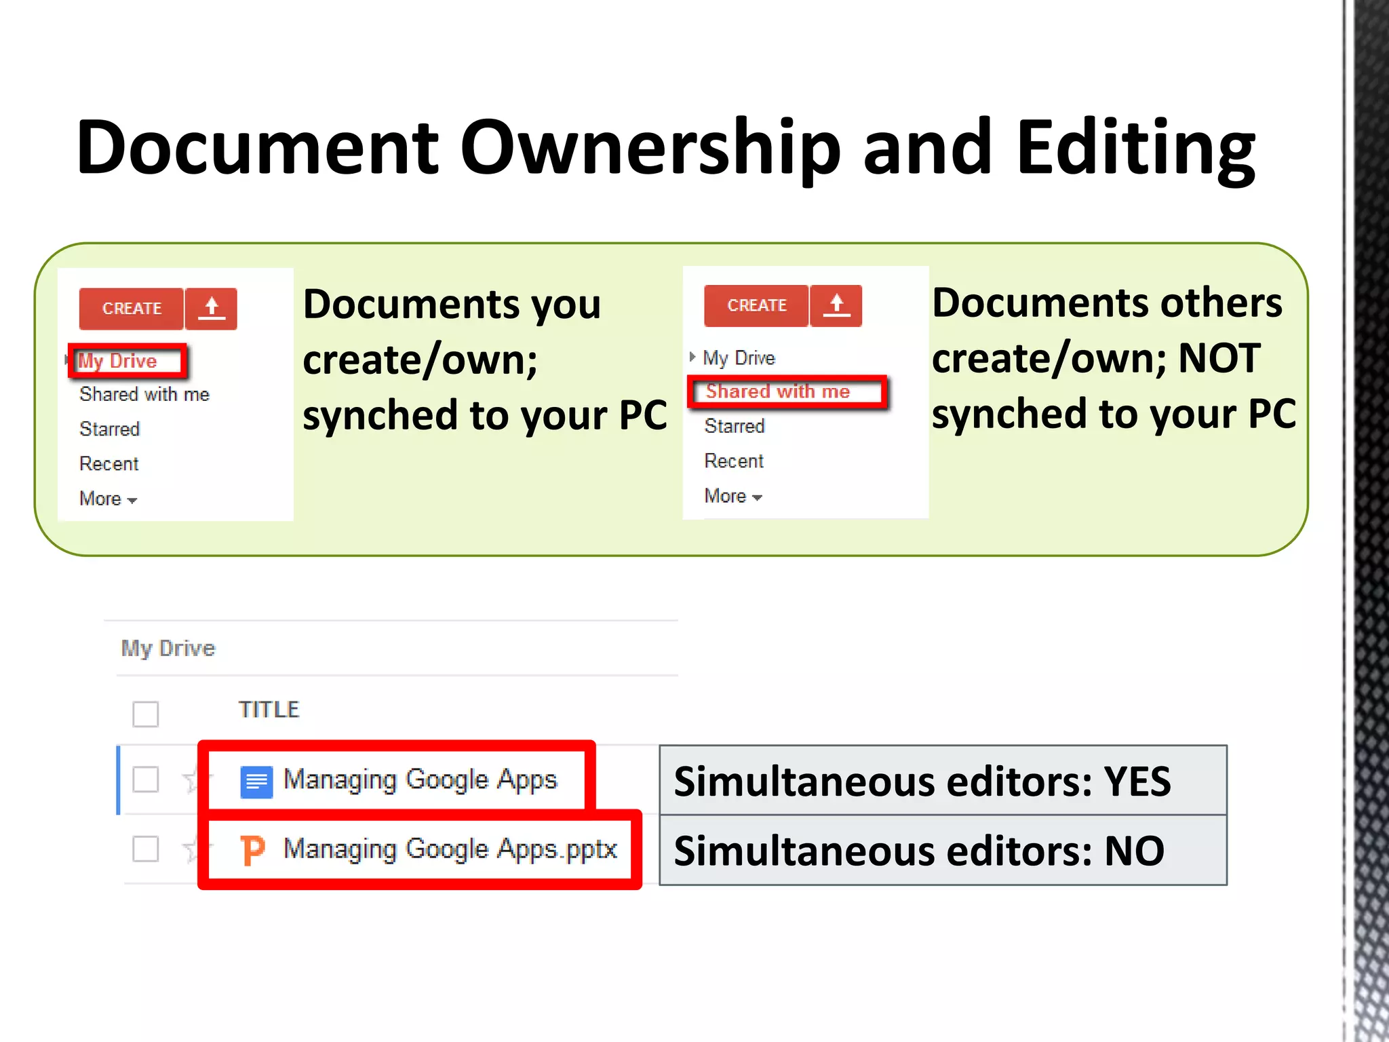Screen dimensions: 1389x1042
Task: Click the CREATE button in the right Drive panel
Action: 756,306
